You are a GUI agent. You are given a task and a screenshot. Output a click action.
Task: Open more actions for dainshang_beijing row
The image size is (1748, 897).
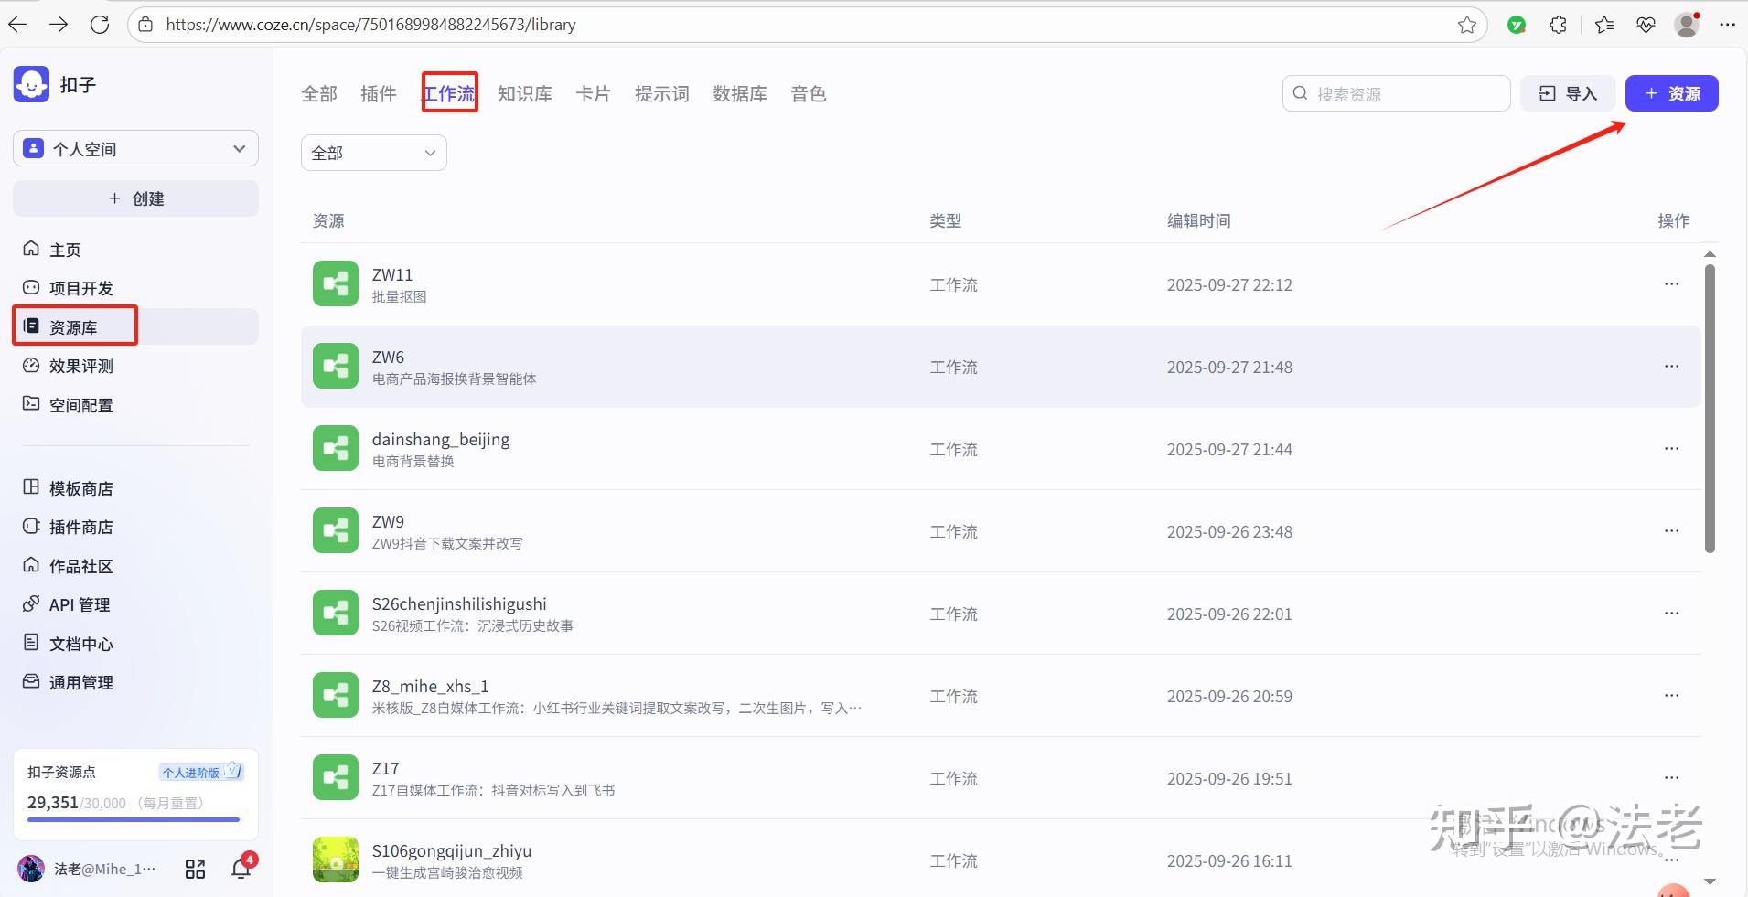(x=1671, y=448)
